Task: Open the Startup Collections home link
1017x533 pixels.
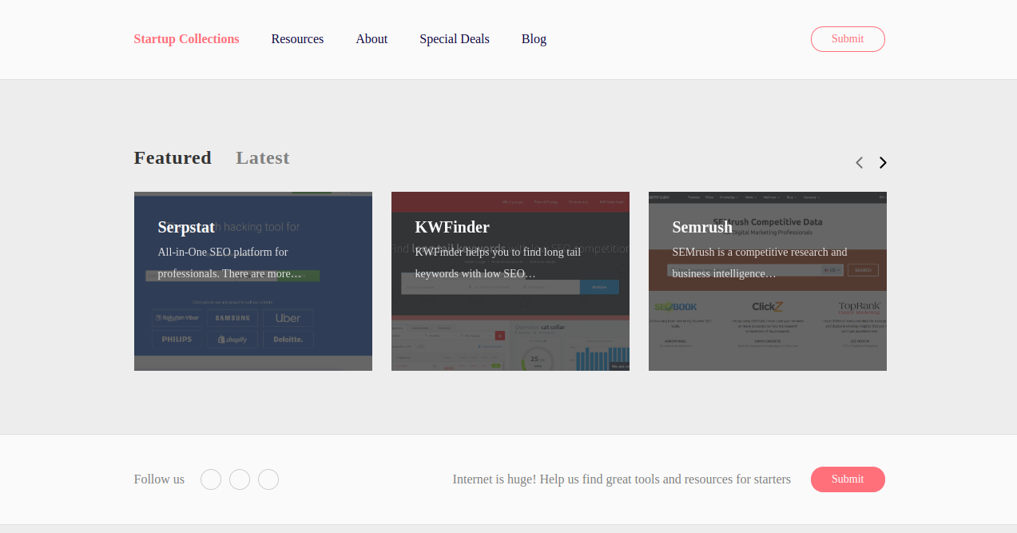Action: click(x=186, y=39)
